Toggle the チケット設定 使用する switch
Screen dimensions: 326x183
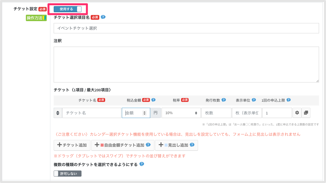[68, 9]
